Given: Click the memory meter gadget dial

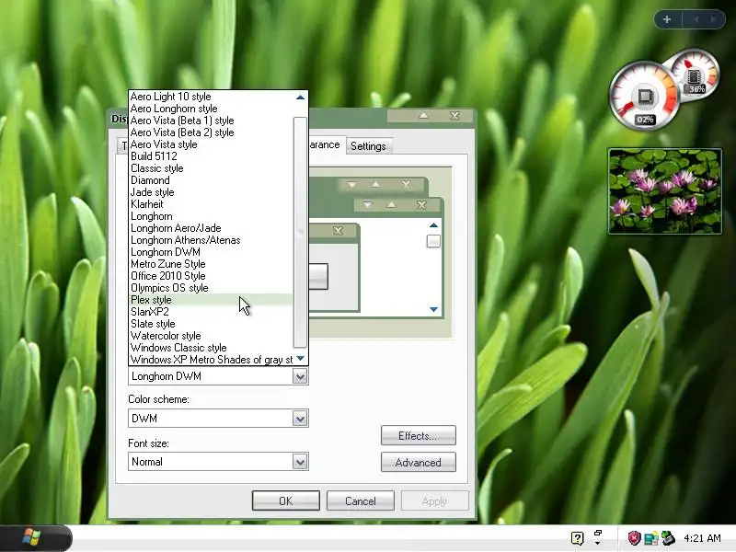Looking at the screenshot, I should pos(697,73).
